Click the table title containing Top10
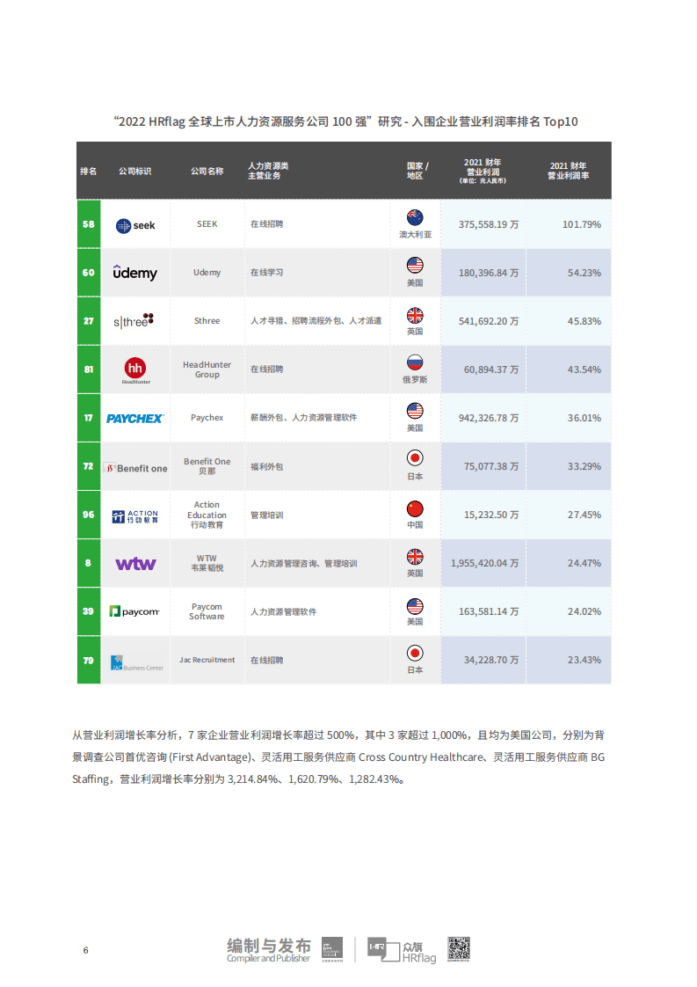The height and width of the screenshot is (987, 697). (x=345, y=121)
